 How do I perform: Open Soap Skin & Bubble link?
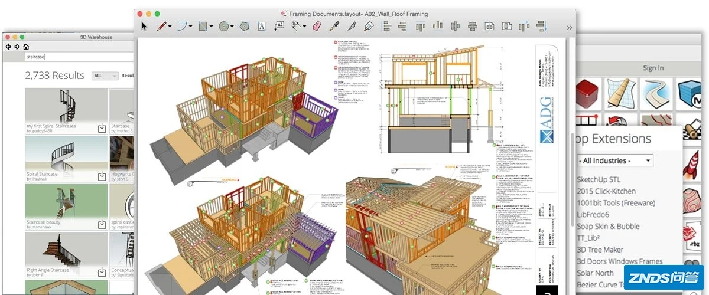click(x=608, y=227)
